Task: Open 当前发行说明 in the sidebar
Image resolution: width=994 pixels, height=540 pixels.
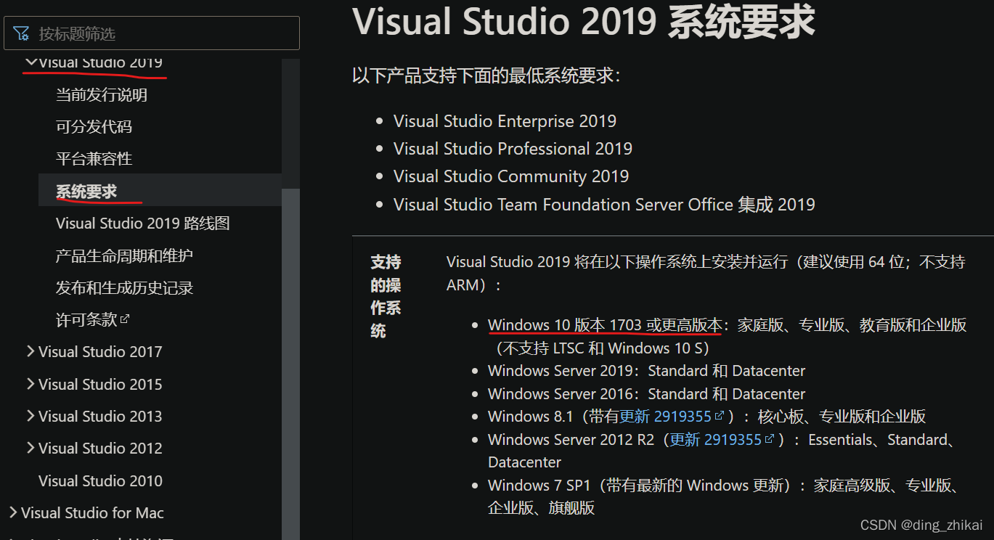Action: tap(102, 94)
